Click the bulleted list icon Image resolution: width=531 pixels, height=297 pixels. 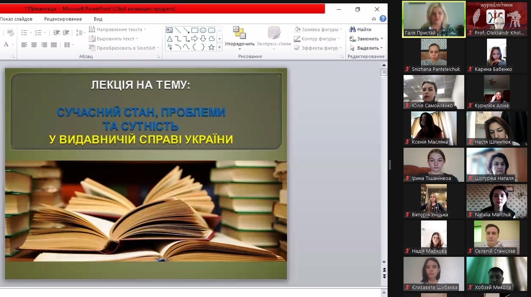point(24,33)
